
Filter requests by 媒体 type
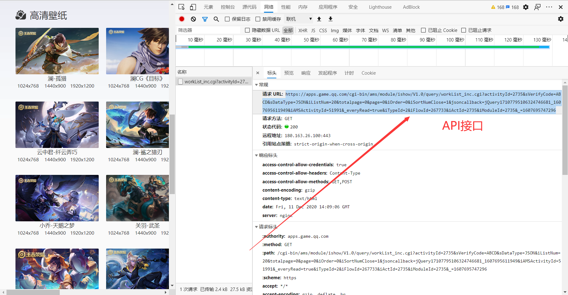click(347, 30)
